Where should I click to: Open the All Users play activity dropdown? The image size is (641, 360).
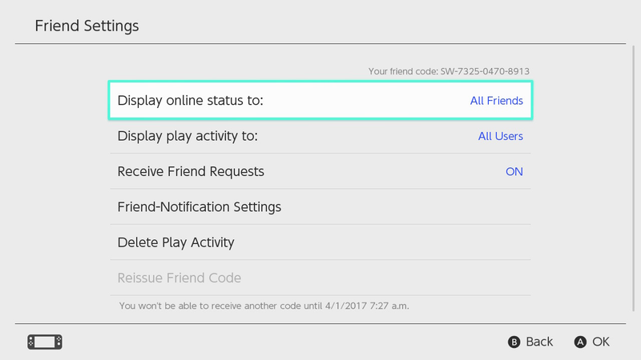[x=500, y=136]
